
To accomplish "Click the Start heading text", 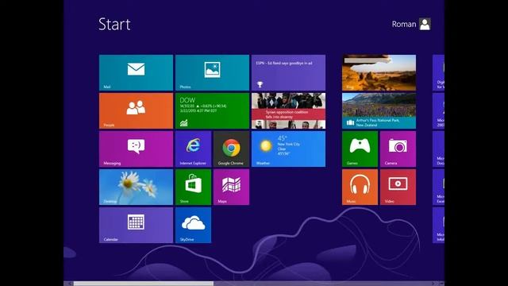I will (114, 25).
